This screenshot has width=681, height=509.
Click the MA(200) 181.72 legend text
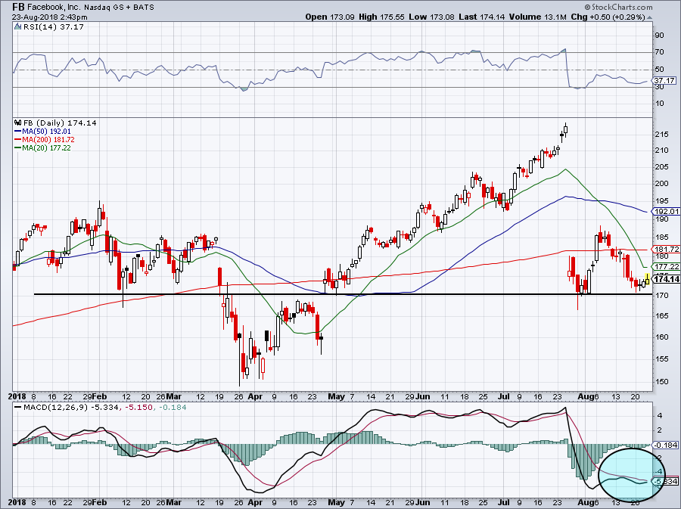point(48,139)
